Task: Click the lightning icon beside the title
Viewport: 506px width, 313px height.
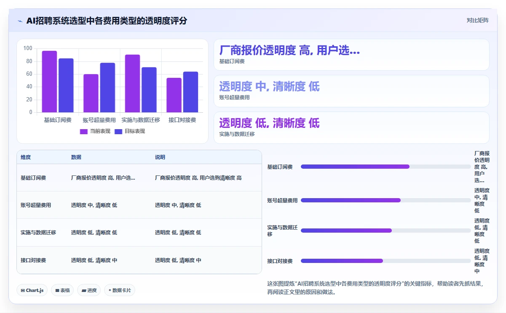Action: pos(20,21)
